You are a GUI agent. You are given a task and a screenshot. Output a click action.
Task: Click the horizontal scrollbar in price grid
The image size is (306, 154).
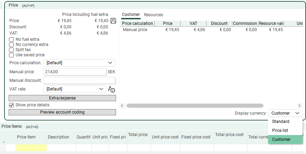pos(195,106)
